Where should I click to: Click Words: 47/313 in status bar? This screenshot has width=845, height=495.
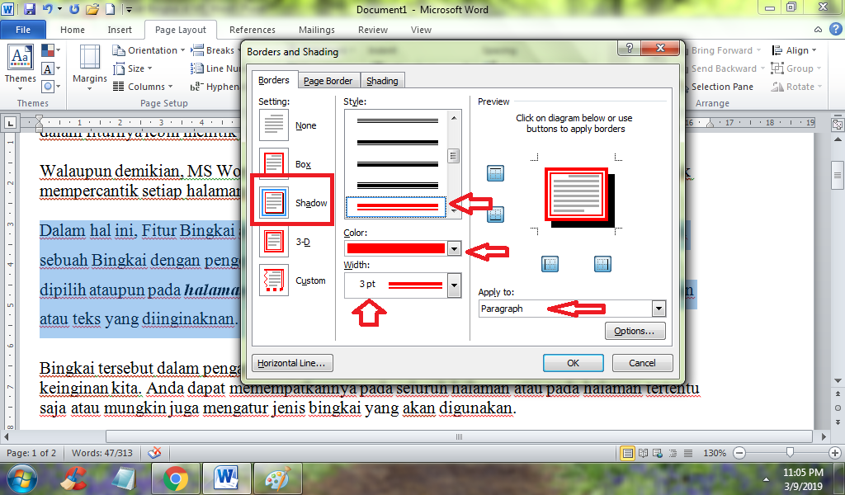101,453
